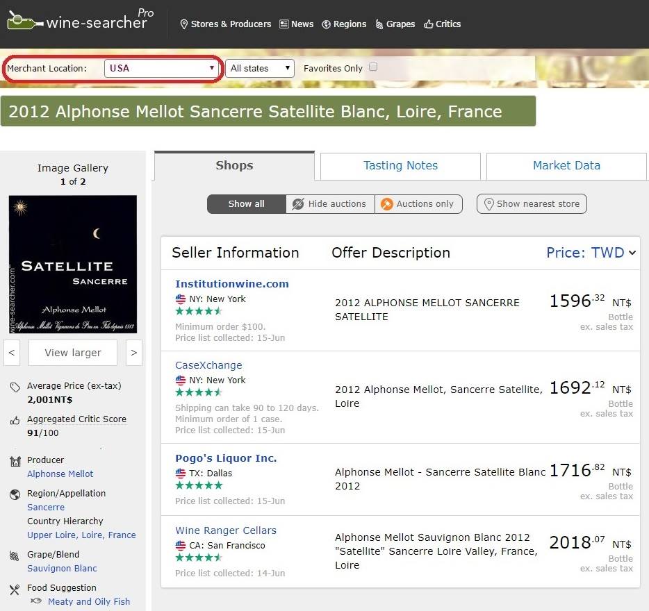Click the grape icon beside Grape/Blend
This screenshot has height=611, width=649.
coord(15,555)
